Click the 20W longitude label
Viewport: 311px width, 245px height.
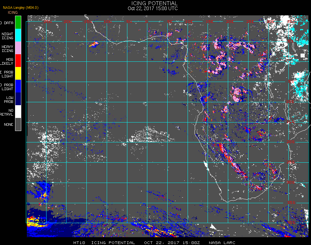coord(68,22)
